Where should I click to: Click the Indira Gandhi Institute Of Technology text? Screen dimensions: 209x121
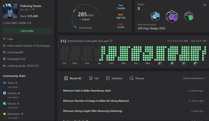click(29, 46)
